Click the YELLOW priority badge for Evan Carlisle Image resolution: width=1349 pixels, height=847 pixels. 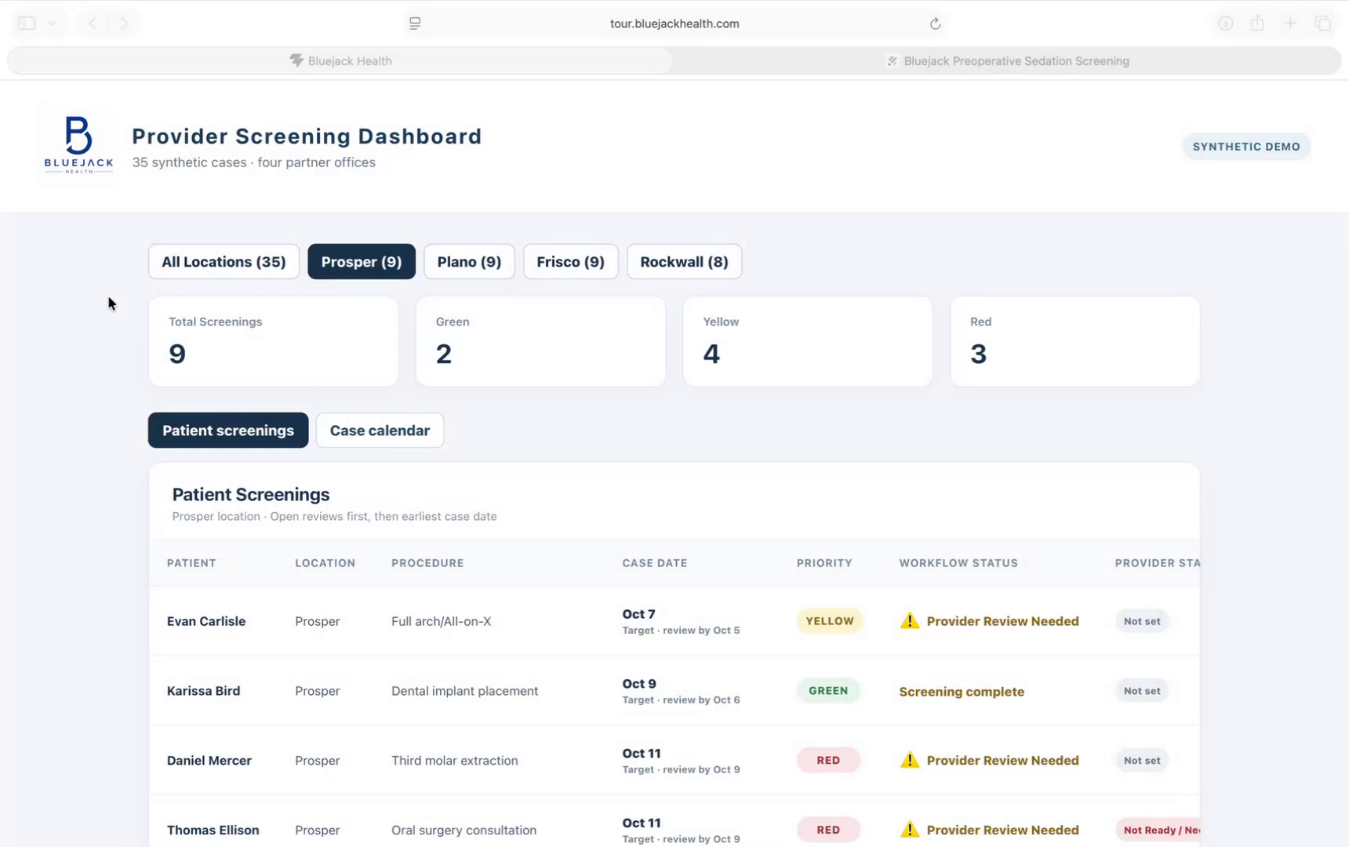830,621
